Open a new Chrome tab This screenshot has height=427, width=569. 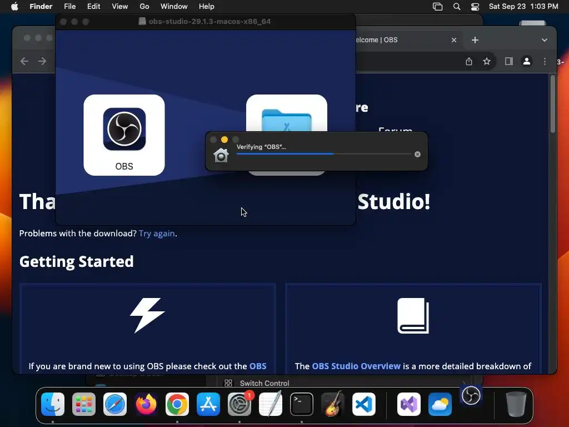pyautogui.click(x=475, y=40)
